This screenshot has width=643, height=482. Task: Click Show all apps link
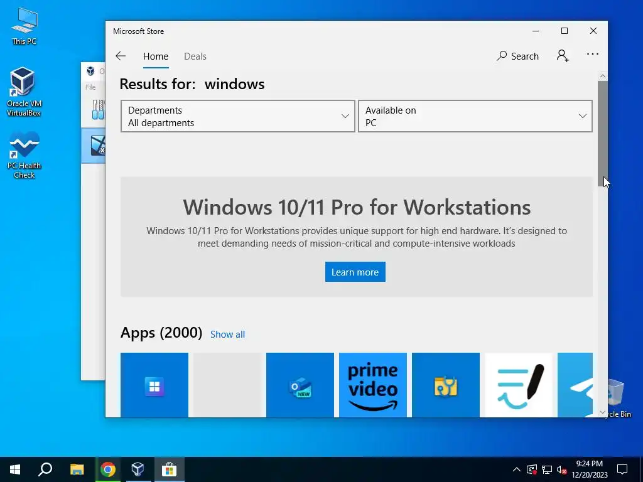(x=227, y=334)
